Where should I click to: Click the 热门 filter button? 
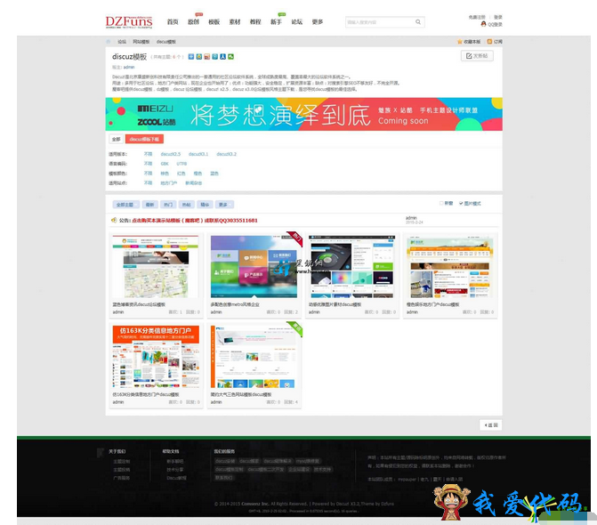pos(168,205)
